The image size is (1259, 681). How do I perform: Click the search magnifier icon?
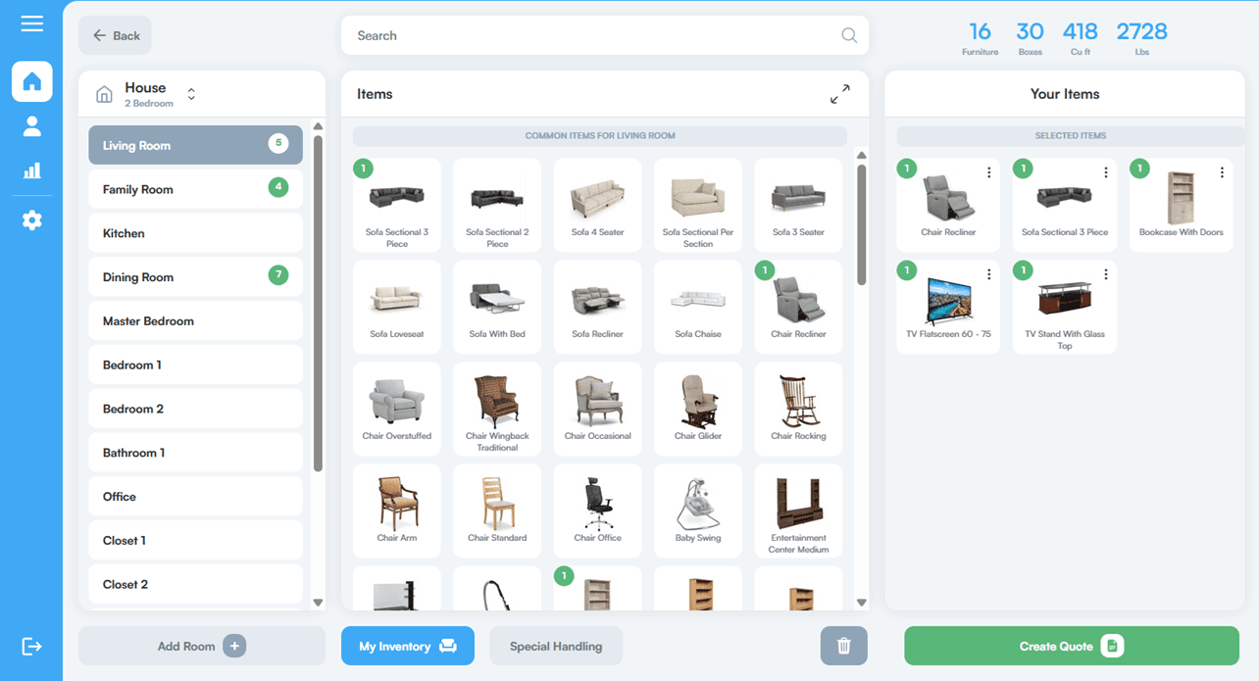tap(849, 34)
